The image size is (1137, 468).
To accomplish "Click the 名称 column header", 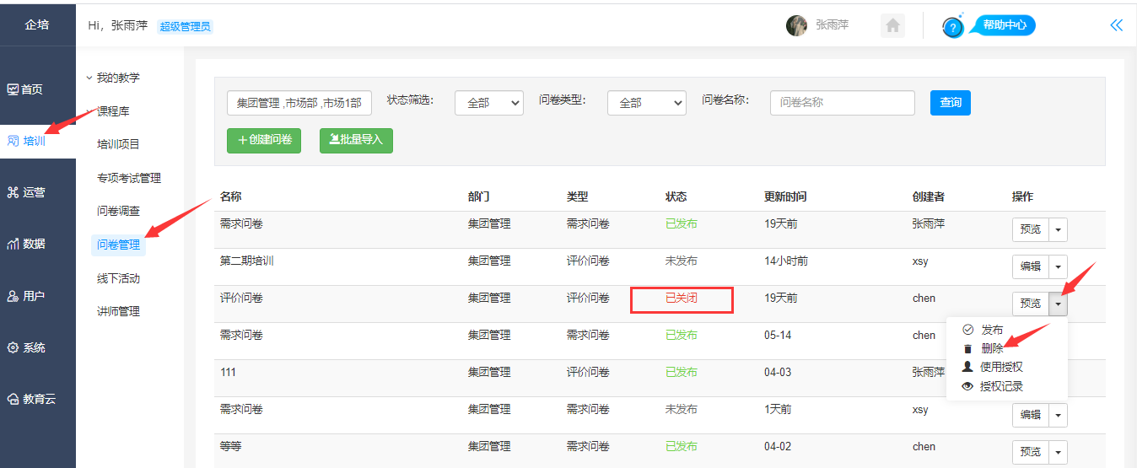I will click(231, 196).
